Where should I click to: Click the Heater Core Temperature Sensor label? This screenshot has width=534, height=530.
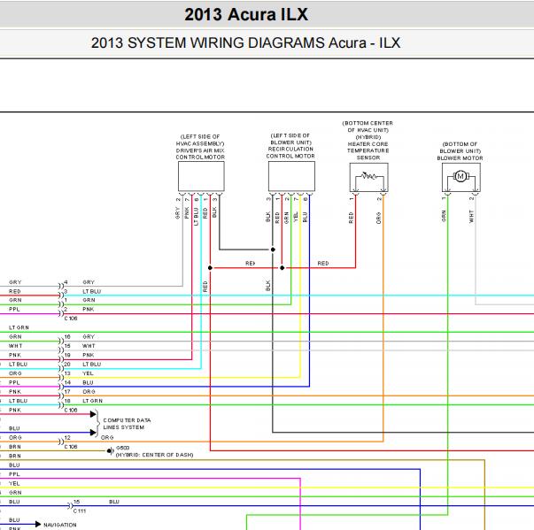pyautogui.click(x=368, y=141)
